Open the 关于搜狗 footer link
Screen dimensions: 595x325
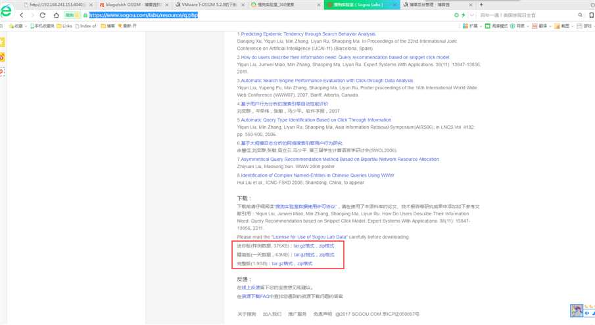coord(247,314)
